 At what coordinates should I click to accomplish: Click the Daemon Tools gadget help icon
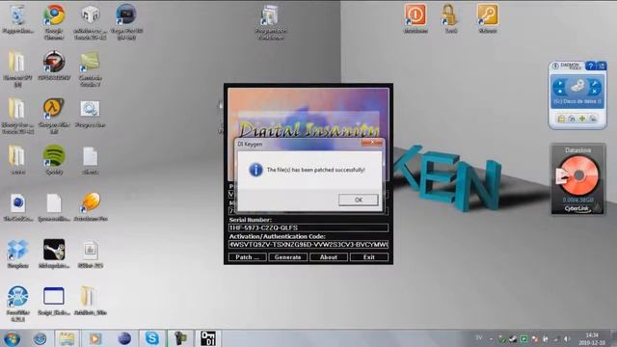[x=590, y=67]
